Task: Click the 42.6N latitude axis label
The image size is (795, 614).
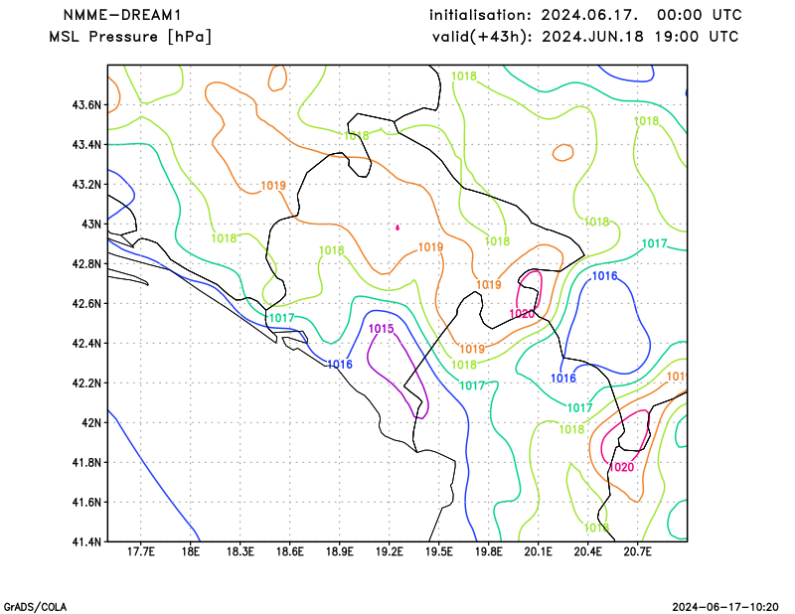Action: point(86,304)
